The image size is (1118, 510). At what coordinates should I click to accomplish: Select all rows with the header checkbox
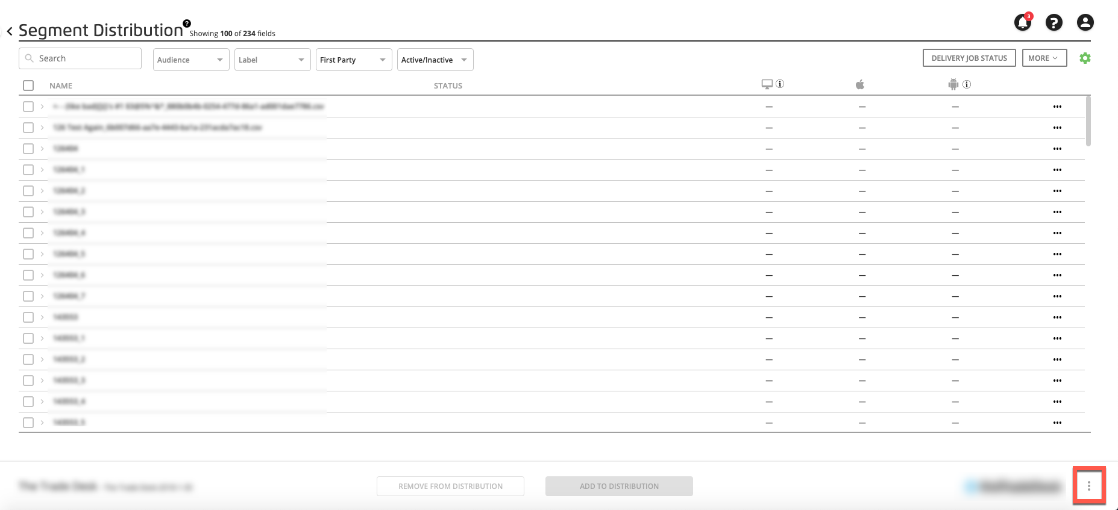point(28,86)
